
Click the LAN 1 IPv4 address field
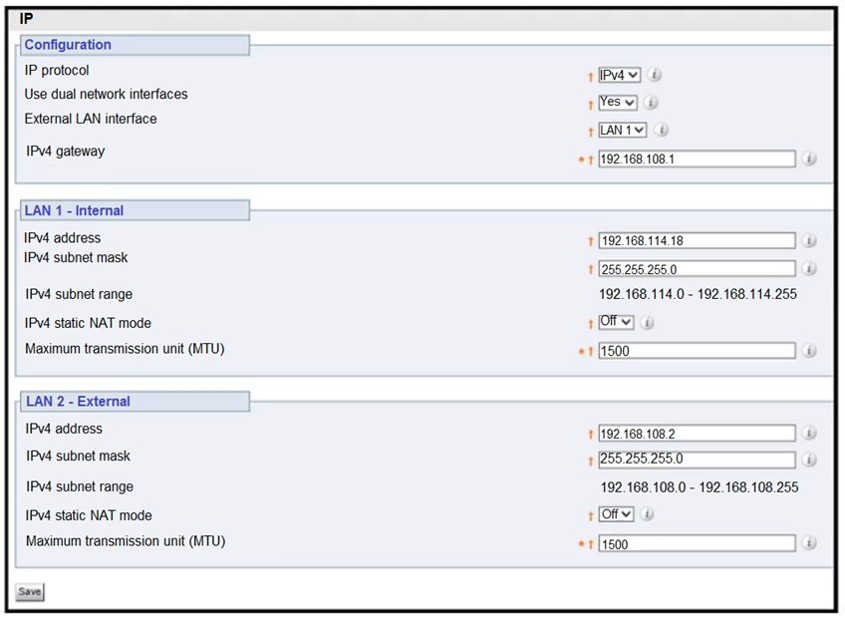point(697,240)
